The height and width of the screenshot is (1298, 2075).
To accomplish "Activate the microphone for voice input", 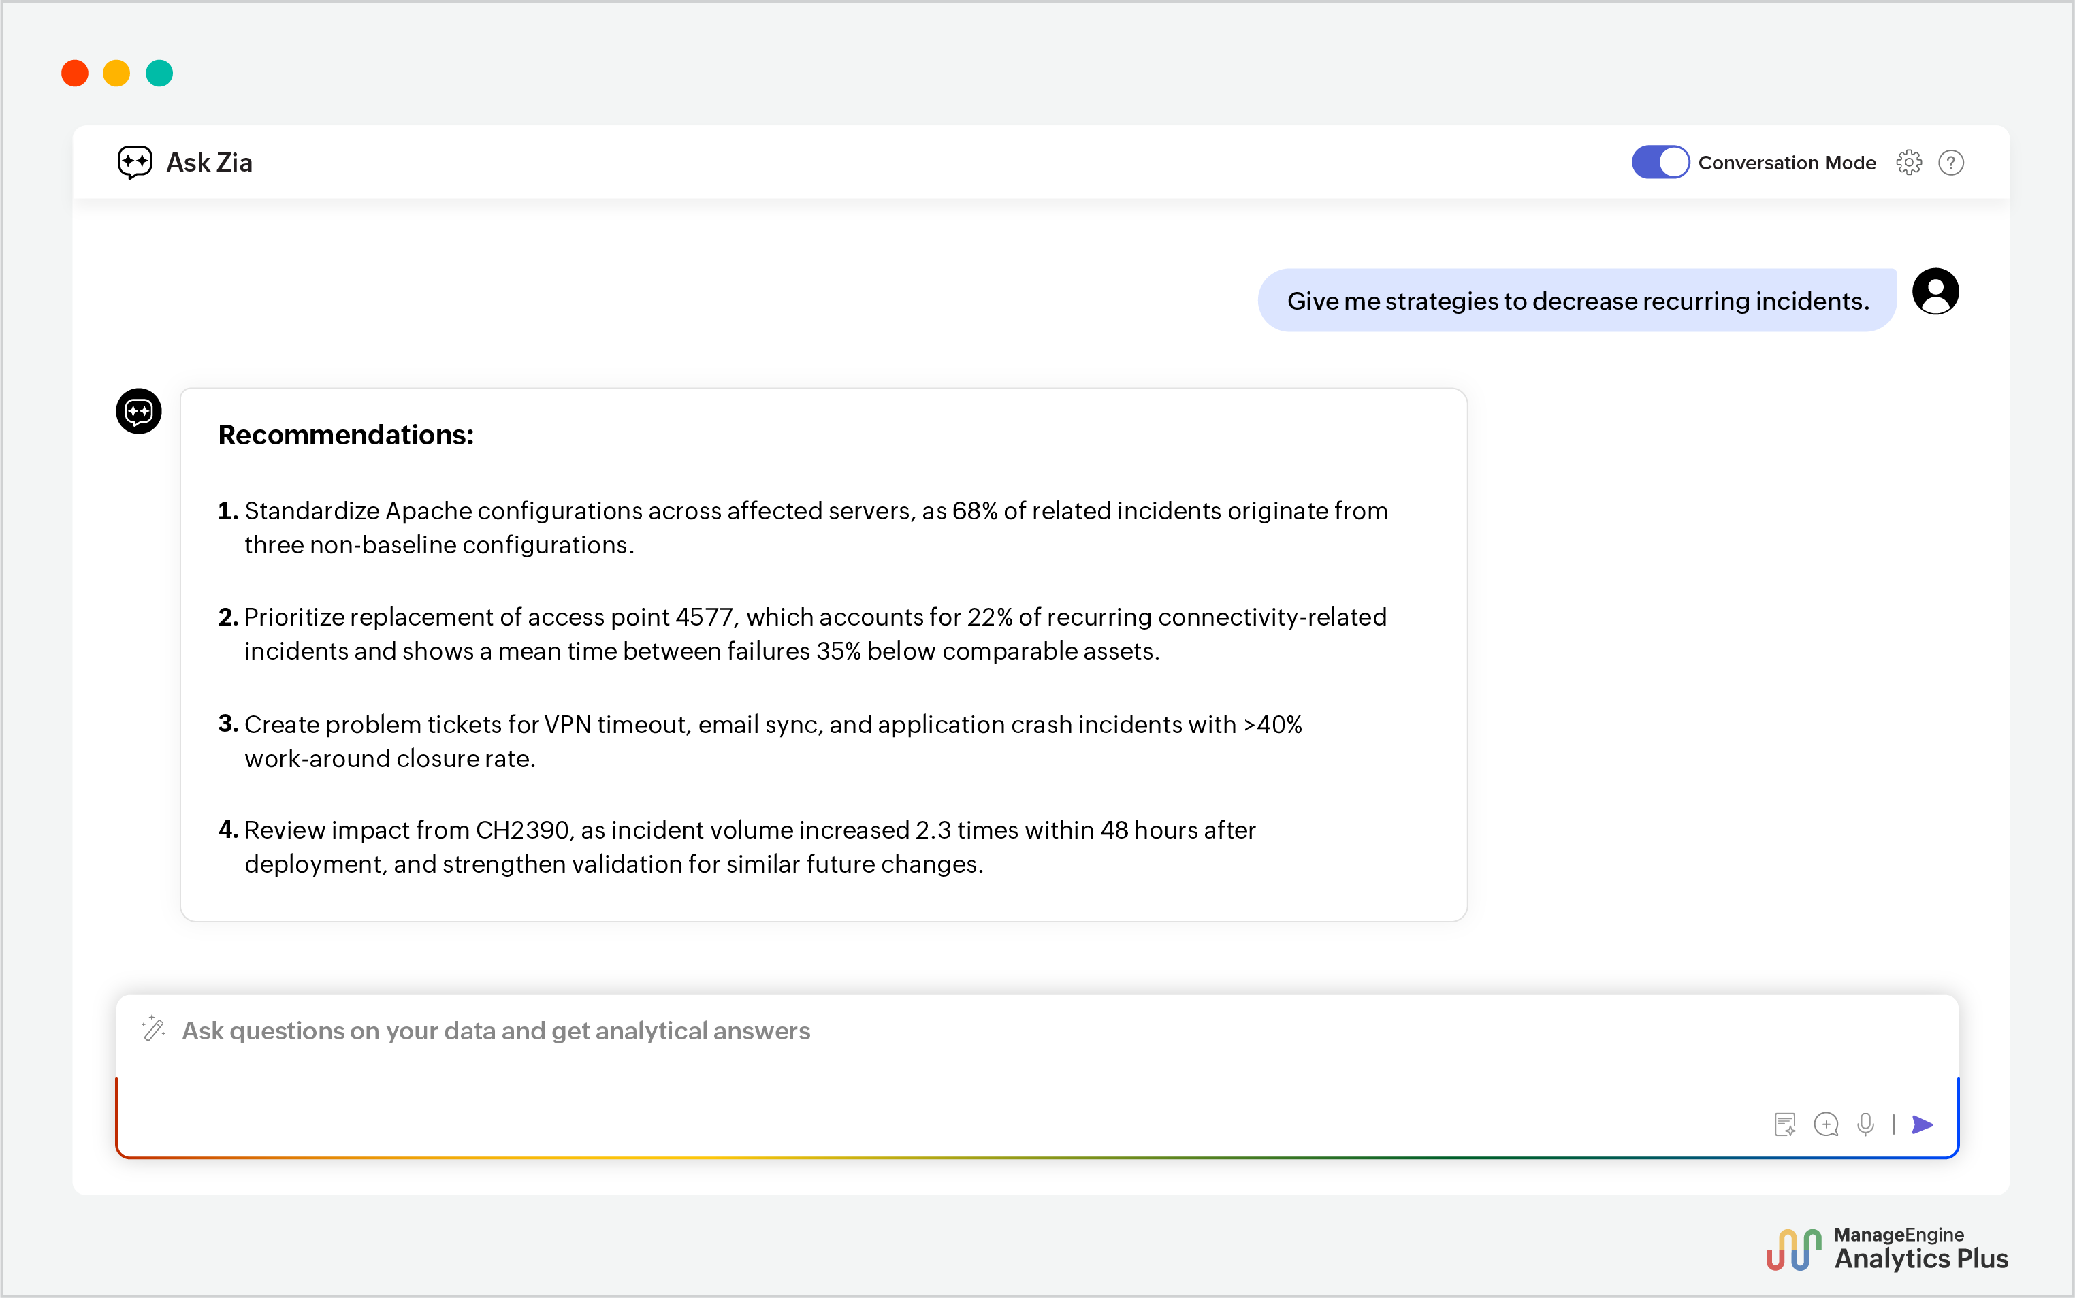I will point(1865,1124).
